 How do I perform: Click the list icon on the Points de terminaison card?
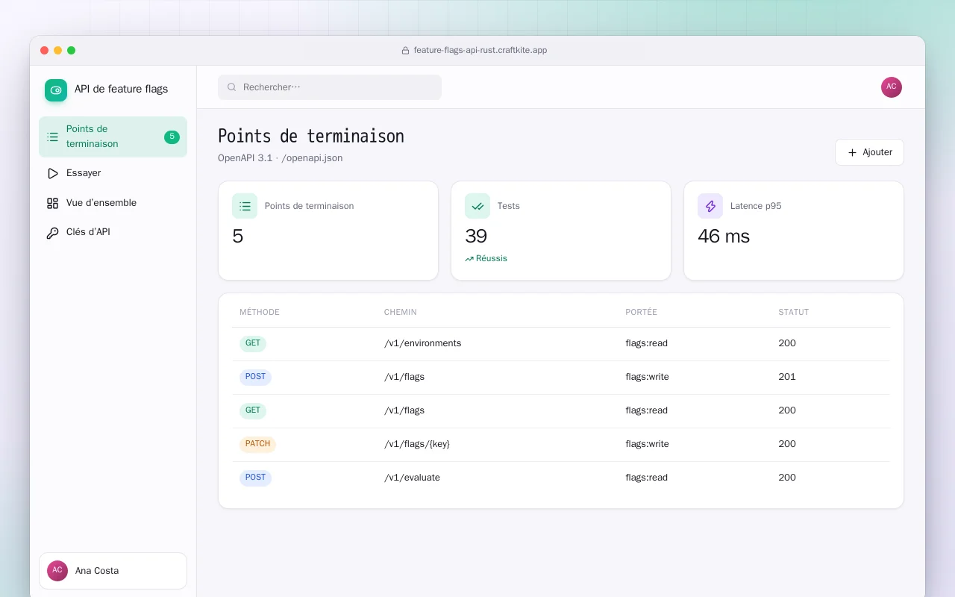[x=245, y=206]
